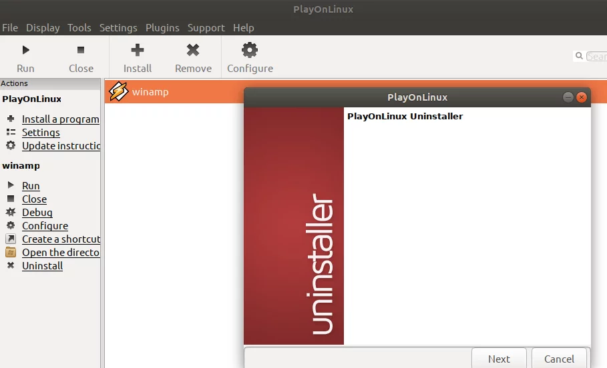Click the Actions panel header

pyautogui.click(x=50, y=83)
